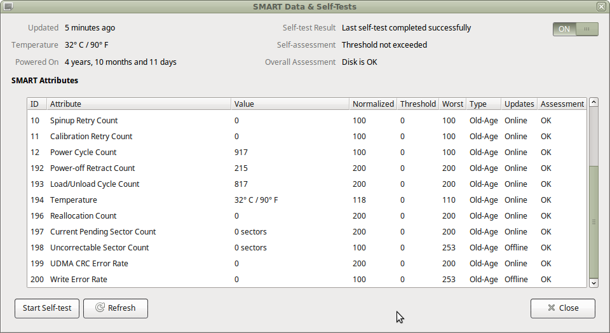Select the Calibration Retry Count row
Viewport: 610px width, 333px height.
(x=306, y=137)
